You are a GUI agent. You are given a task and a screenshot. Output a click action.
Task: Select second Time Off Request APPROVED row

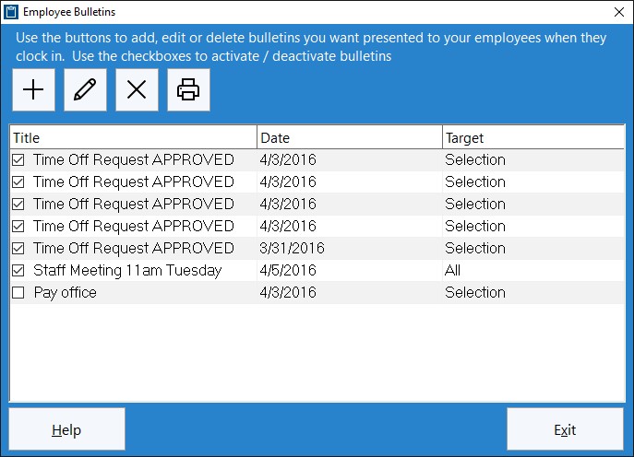tap(317, 182)
